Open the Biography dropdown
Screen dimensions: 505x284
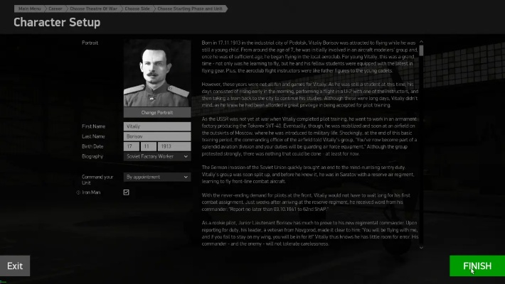(x=157, y=156)
